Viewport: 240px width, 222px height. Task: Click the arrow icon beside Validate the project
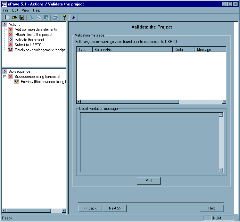(x=10, y=40)
